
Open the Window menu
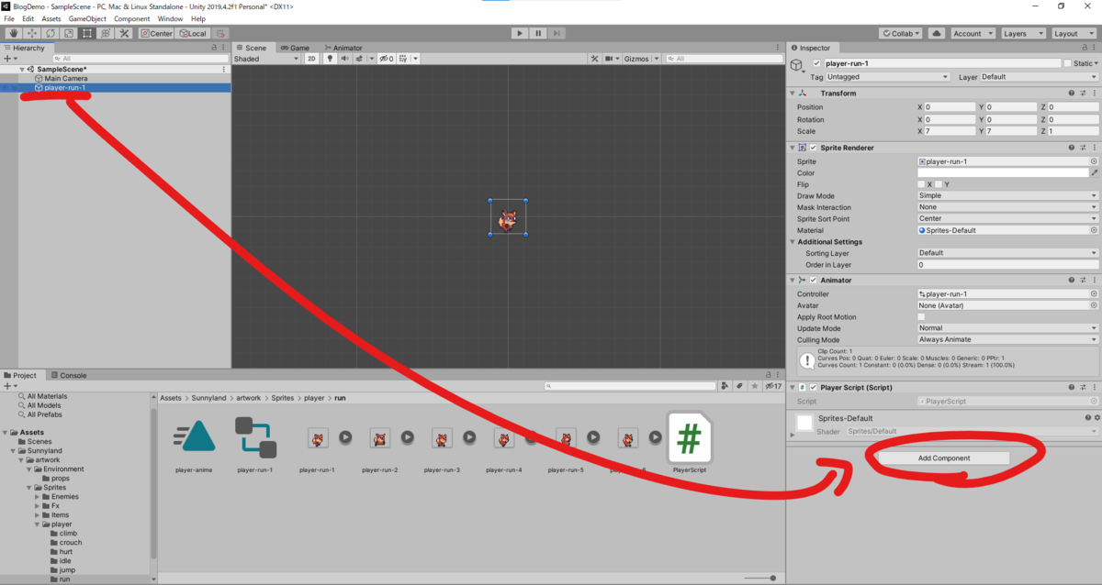[170, 18]
